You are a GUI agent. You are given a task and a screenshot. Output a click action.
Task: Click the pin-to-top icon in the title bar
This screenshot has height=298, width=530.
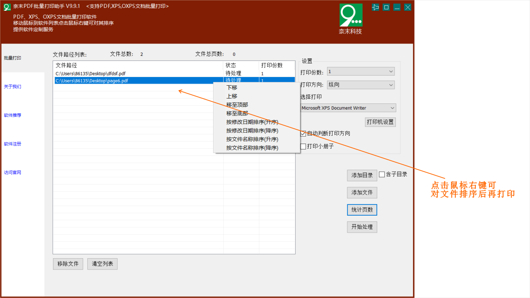click(x=376, y=7)
